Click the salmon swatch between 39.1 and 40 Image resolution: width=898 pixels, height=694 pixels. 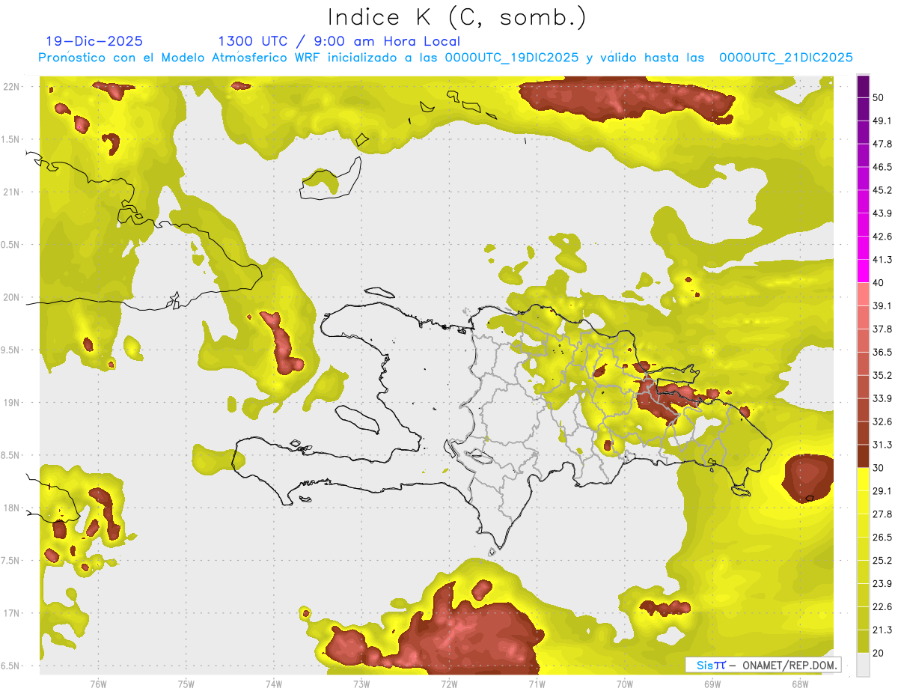click(863, 294)
